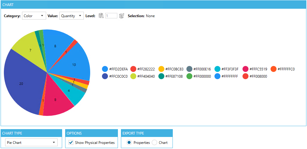The width and height of the screenshot is (307, 149).
Task: Select the #FF000E16 gray legend marker
Action: 189,69
